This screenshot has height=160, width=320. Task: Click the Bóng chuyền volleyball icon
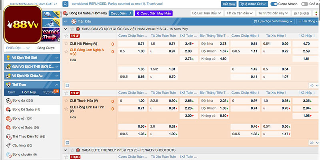8,154
